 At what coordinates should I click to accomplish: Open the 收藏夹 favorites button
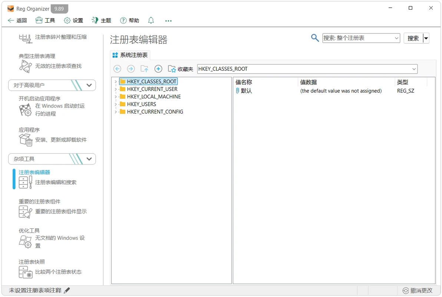181,69
